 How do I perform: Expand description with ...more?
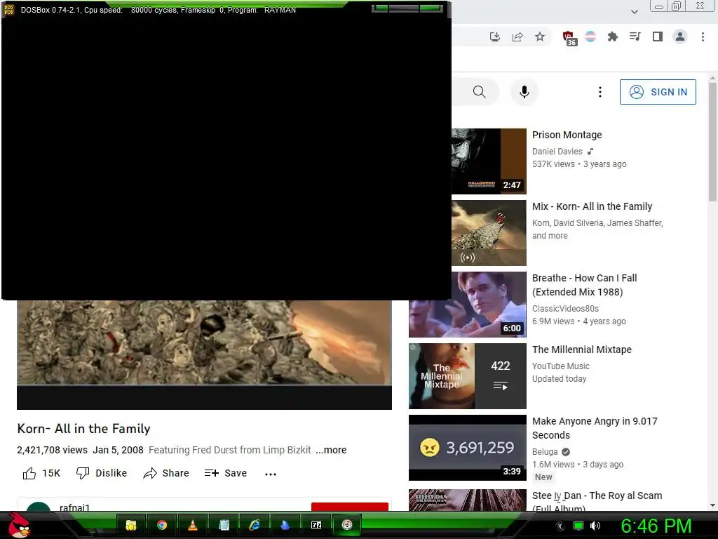click(x=331, y=450)
